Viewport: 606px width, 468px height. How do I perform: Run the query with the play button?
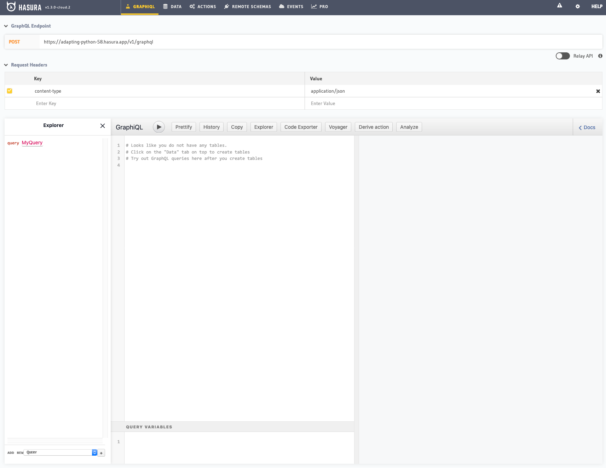point(159,127)
